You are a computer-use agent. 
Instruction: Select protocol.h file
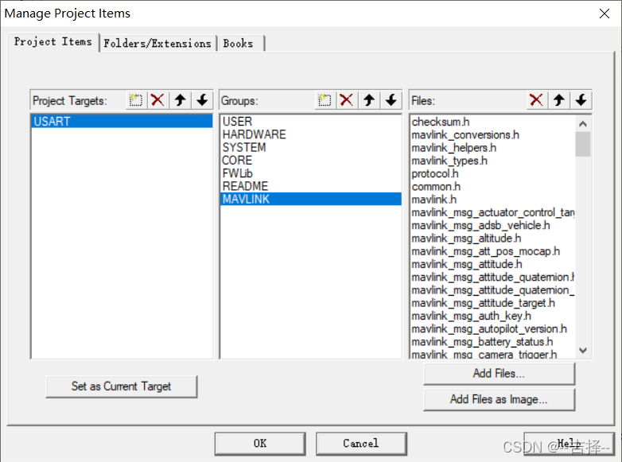[x=492, y=173]
